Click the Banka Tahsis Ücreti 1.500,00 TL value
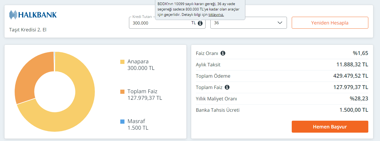Image resolution: width=380 pixels, height=141 pixels. (x=354, y=110)
